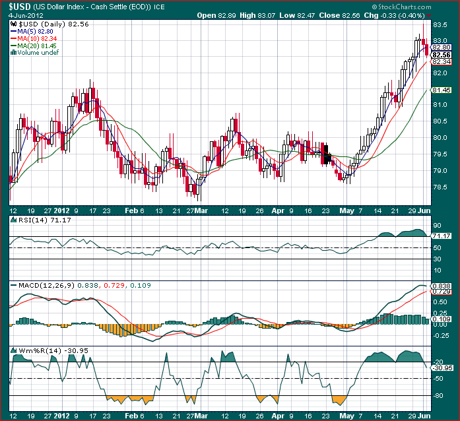This screenshot has width=460, height=421.
Task: Click the 0.729 MACD signal tag
Action: (441, 292)
